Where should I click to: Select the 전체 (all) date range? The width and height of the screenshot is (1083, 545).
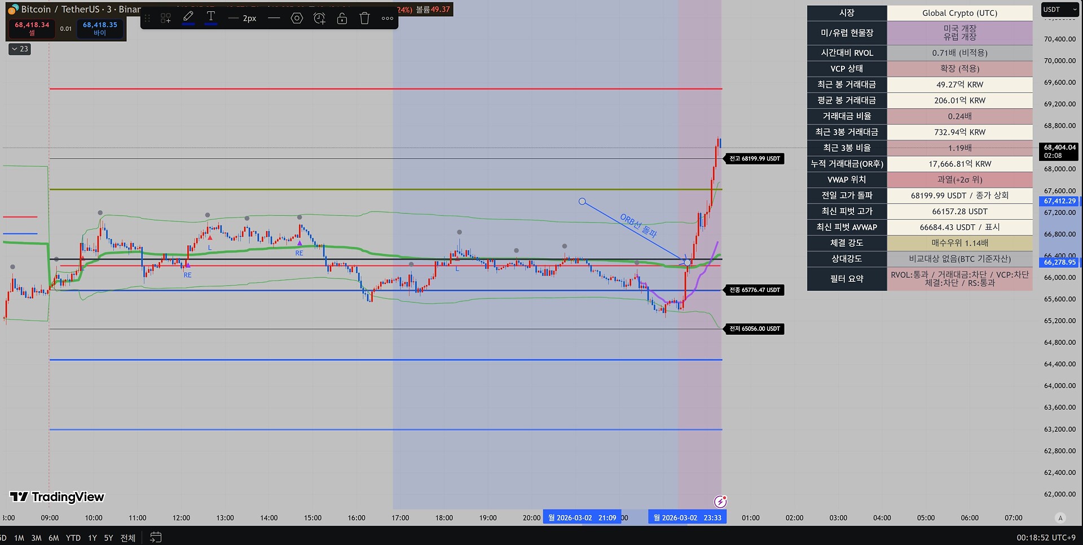[128, 538]
